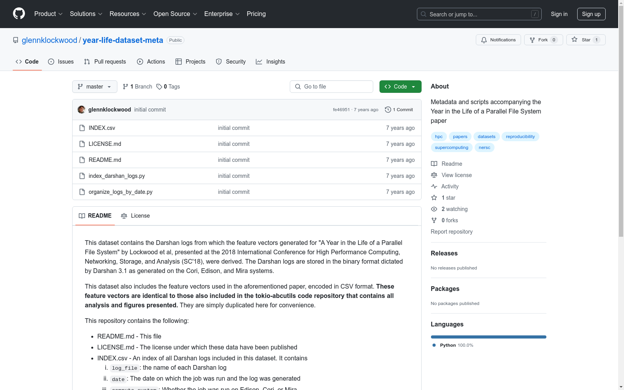
Task: Click the repository icon before glennklockwood
Action: [16, 40]
